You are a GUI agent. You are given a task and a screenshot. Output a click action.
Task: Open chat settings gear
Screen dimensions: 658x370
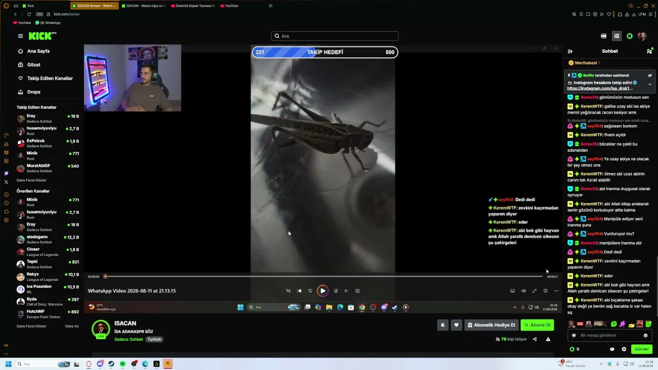click(x=624, y=349)
